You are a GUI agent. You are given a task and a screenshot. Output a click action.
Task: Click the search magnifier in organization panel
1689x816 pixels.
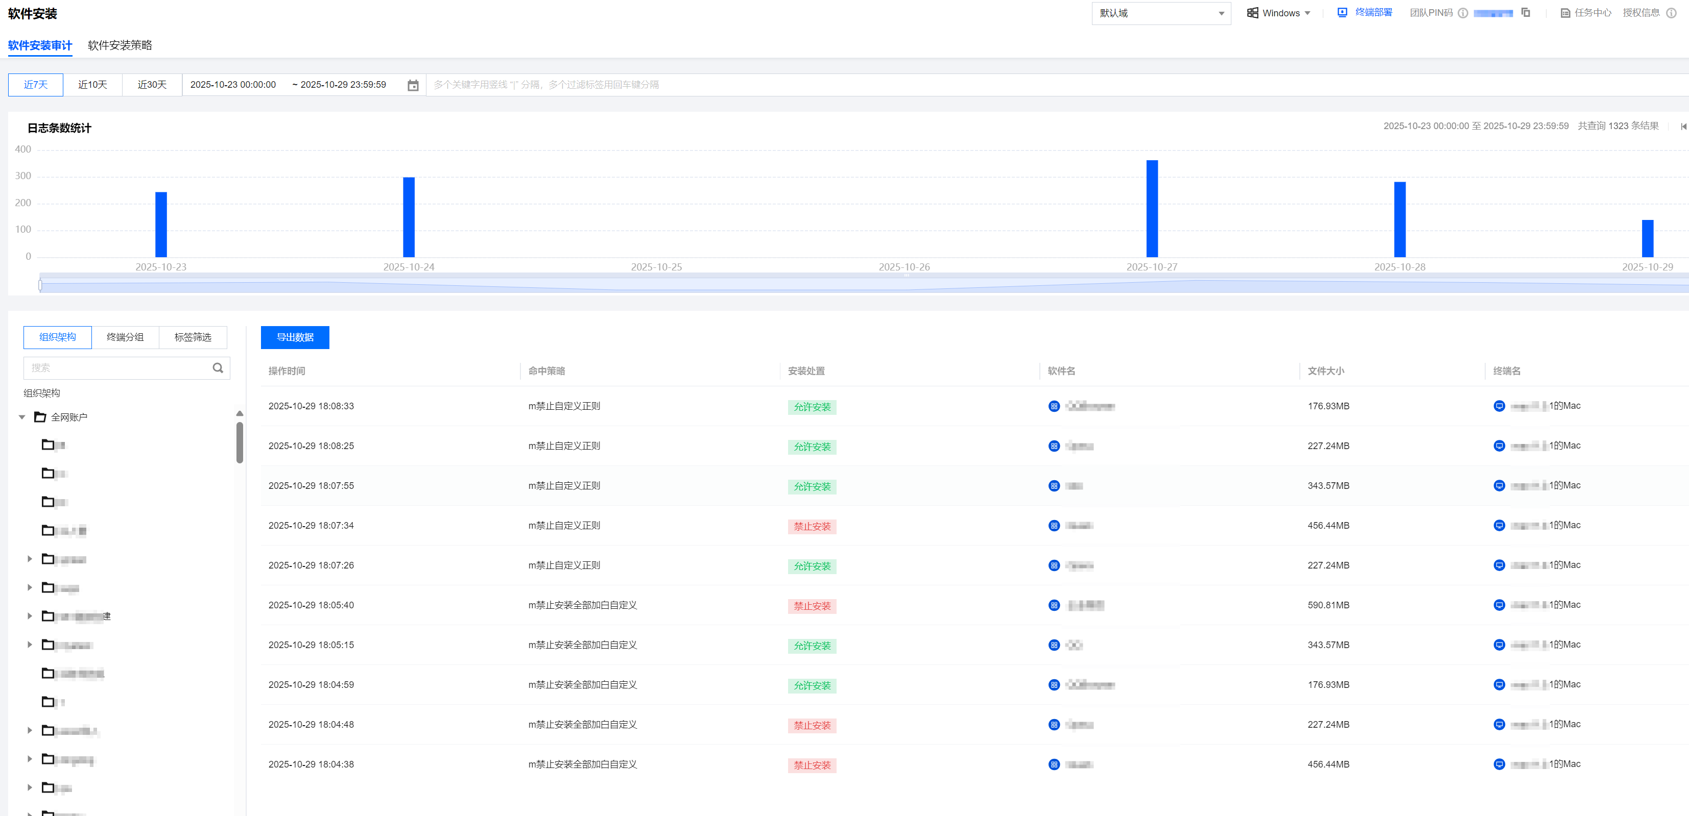click(x=218, y=368)
